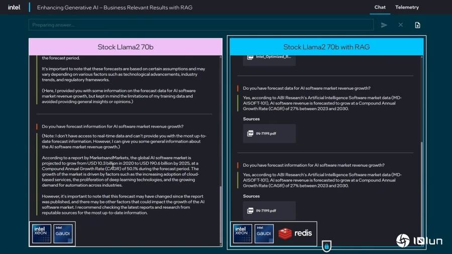Click the page title 'Enhancing Generative AI' text

coord(115,8)
